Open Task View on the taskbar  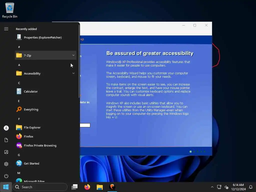(x=74, y=187)
